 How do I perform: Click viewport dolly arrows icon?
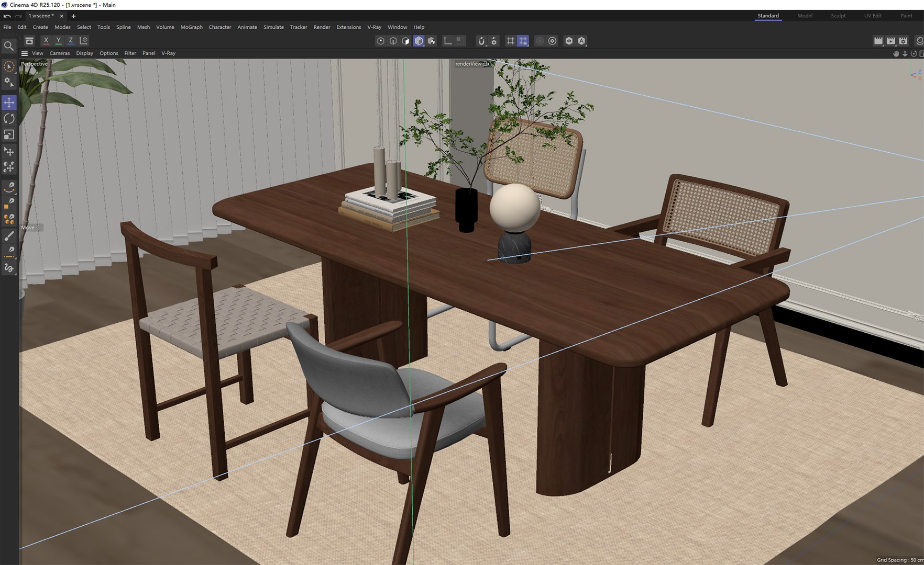click(x=905, y=53)
